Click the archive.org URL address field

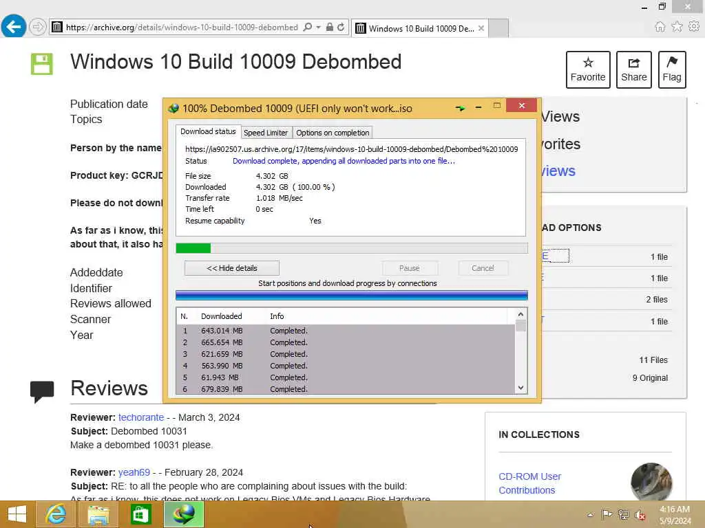pyautogui.click(x=182, y=27)
